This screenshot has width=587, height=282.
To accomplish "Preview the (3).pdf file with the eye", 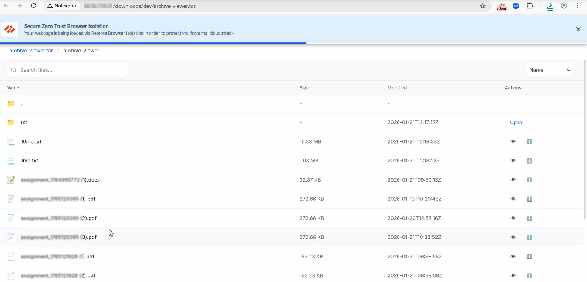I will pyautogui.click(x=513, y=237).
